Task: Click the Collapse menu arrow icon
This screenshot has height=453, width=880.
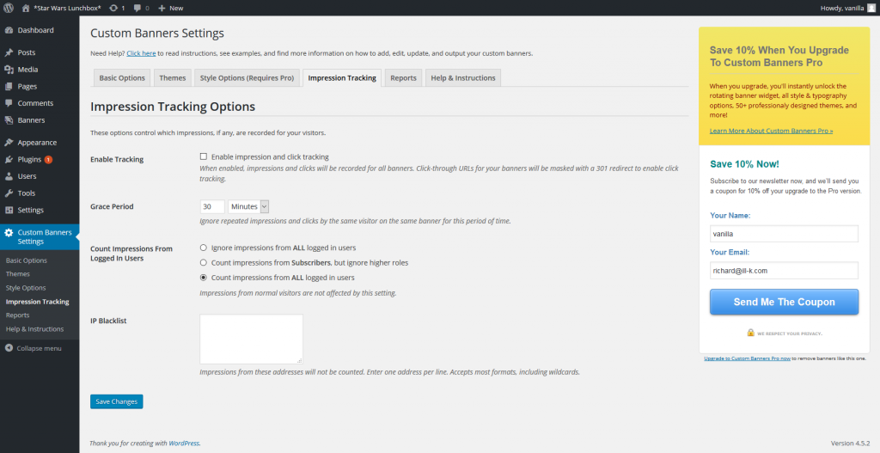Action: pyautogui.click(x=9, y=348)
